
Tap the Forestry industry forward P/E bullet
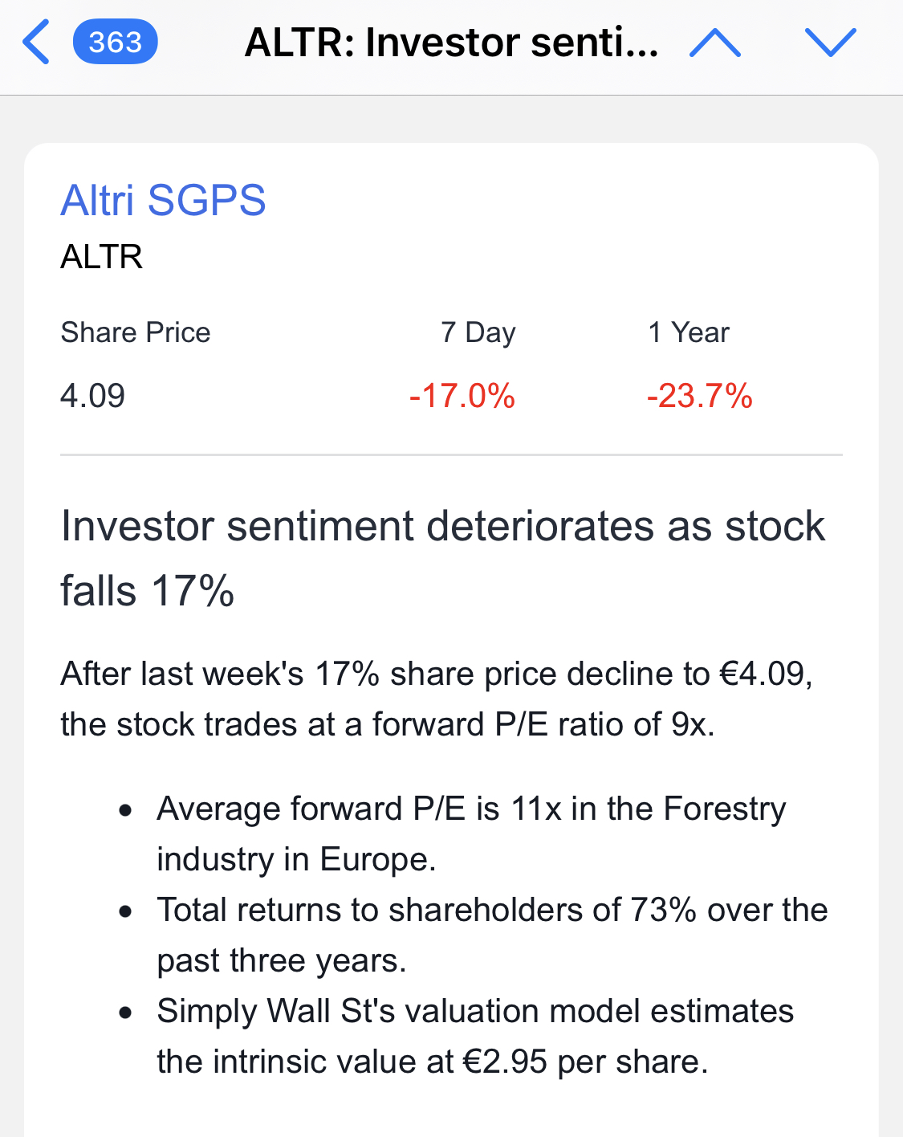471,833
